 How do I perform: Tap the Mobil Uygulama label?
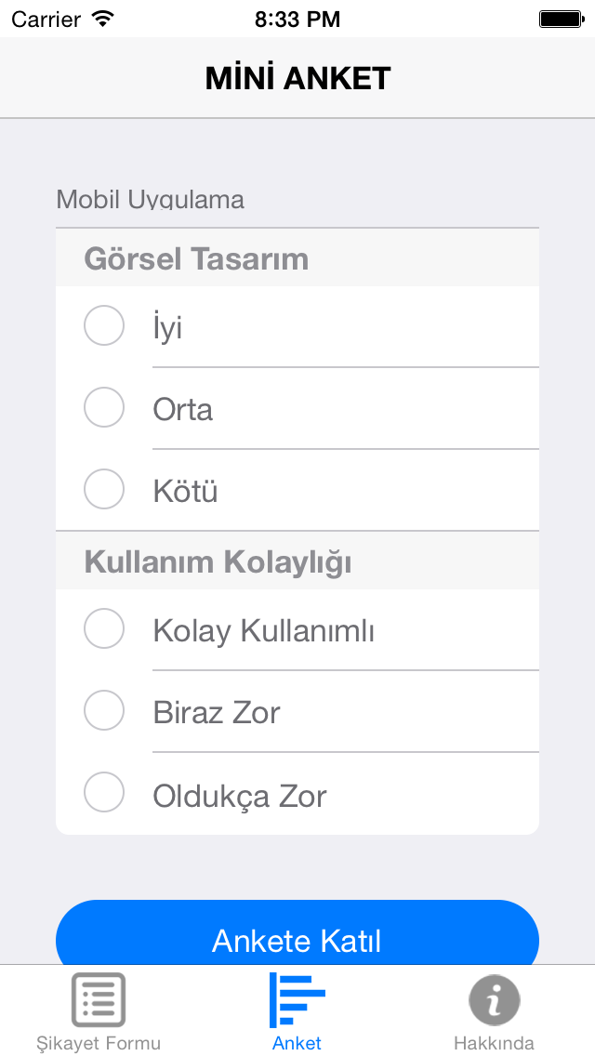coord(151,199)
